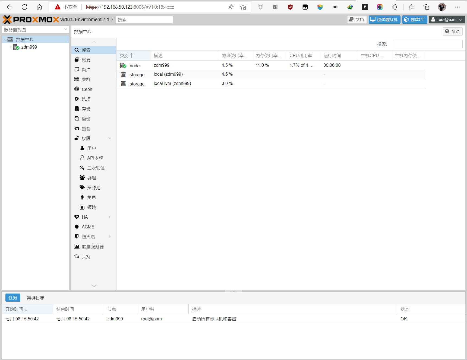The height and width of the screenshot is (360, 467).
Task: Open the API令牌 tokens page
Action: [95, 158]
